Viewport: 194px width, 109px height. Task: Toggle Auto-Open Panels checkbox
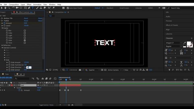click(x=68, y=8)
